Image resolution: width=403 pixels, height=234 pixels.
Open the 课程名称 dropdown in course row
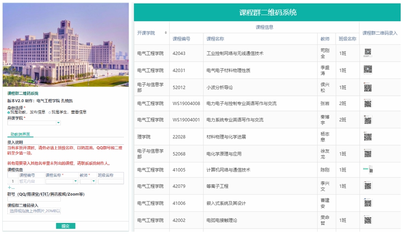74,181
